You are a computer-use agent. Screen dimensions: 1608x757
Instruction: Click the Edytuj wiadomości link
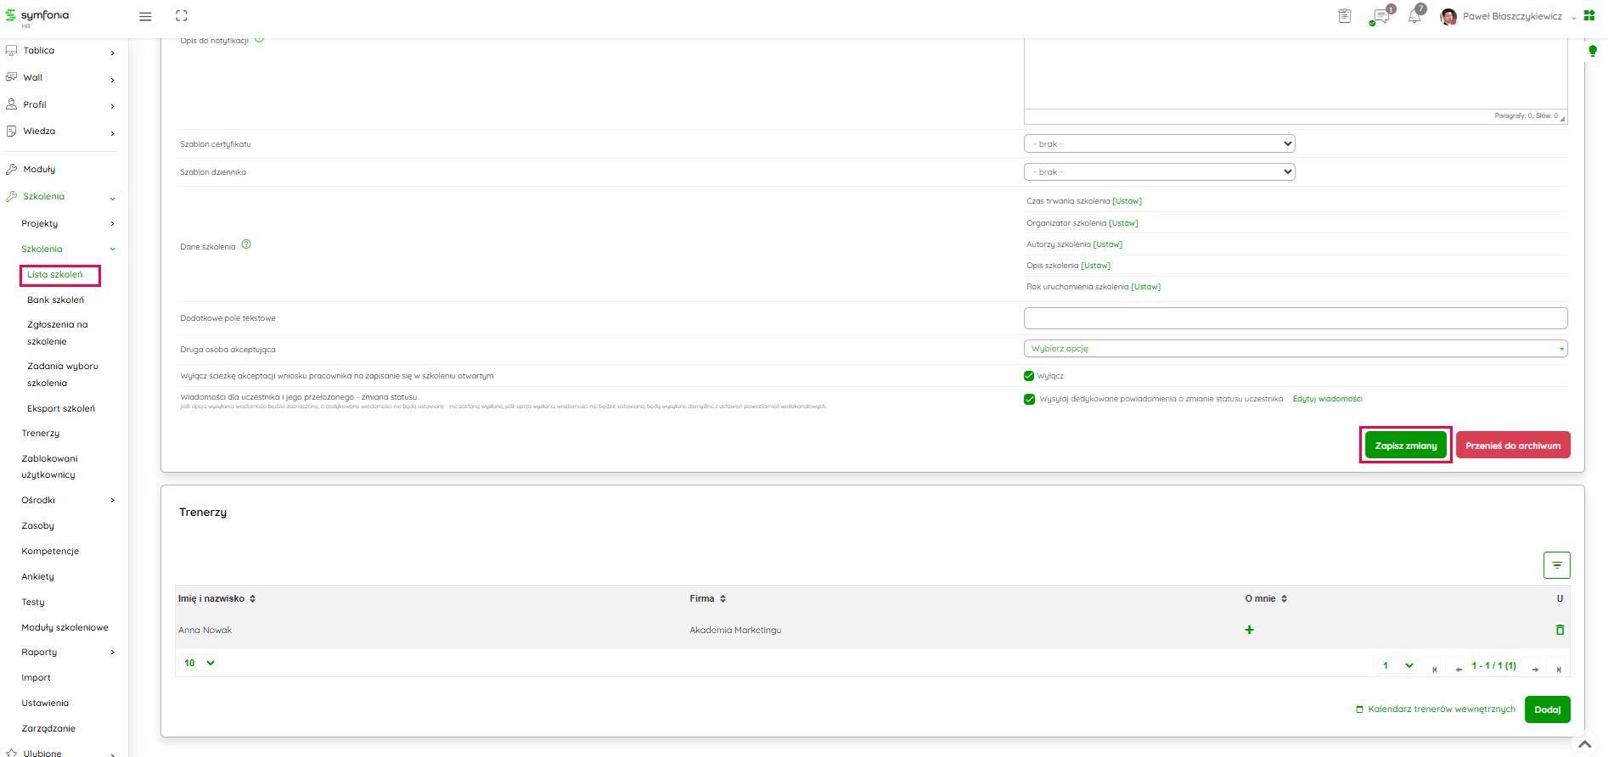1327,399
